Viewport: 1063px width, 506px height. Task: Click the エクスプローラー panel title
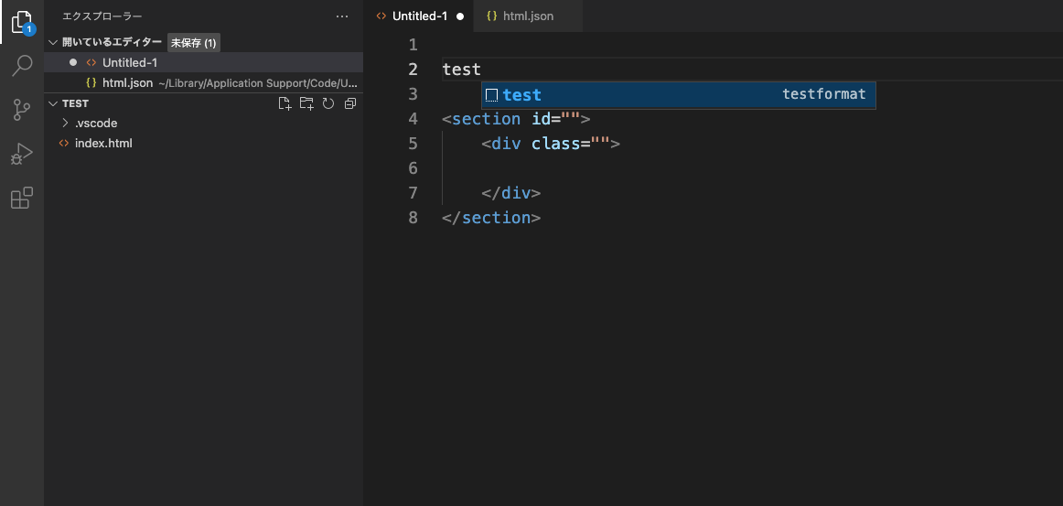(102, 16)
